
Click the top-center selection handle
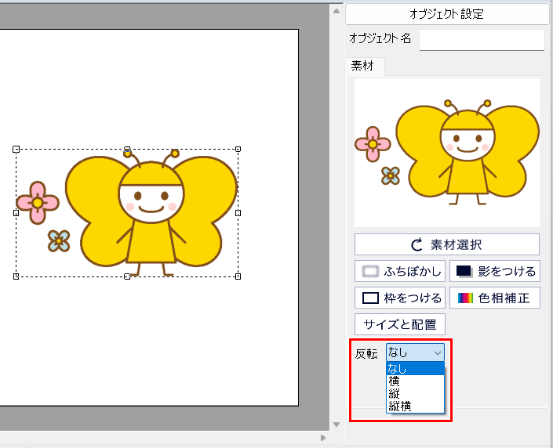[x=127, y=150]
